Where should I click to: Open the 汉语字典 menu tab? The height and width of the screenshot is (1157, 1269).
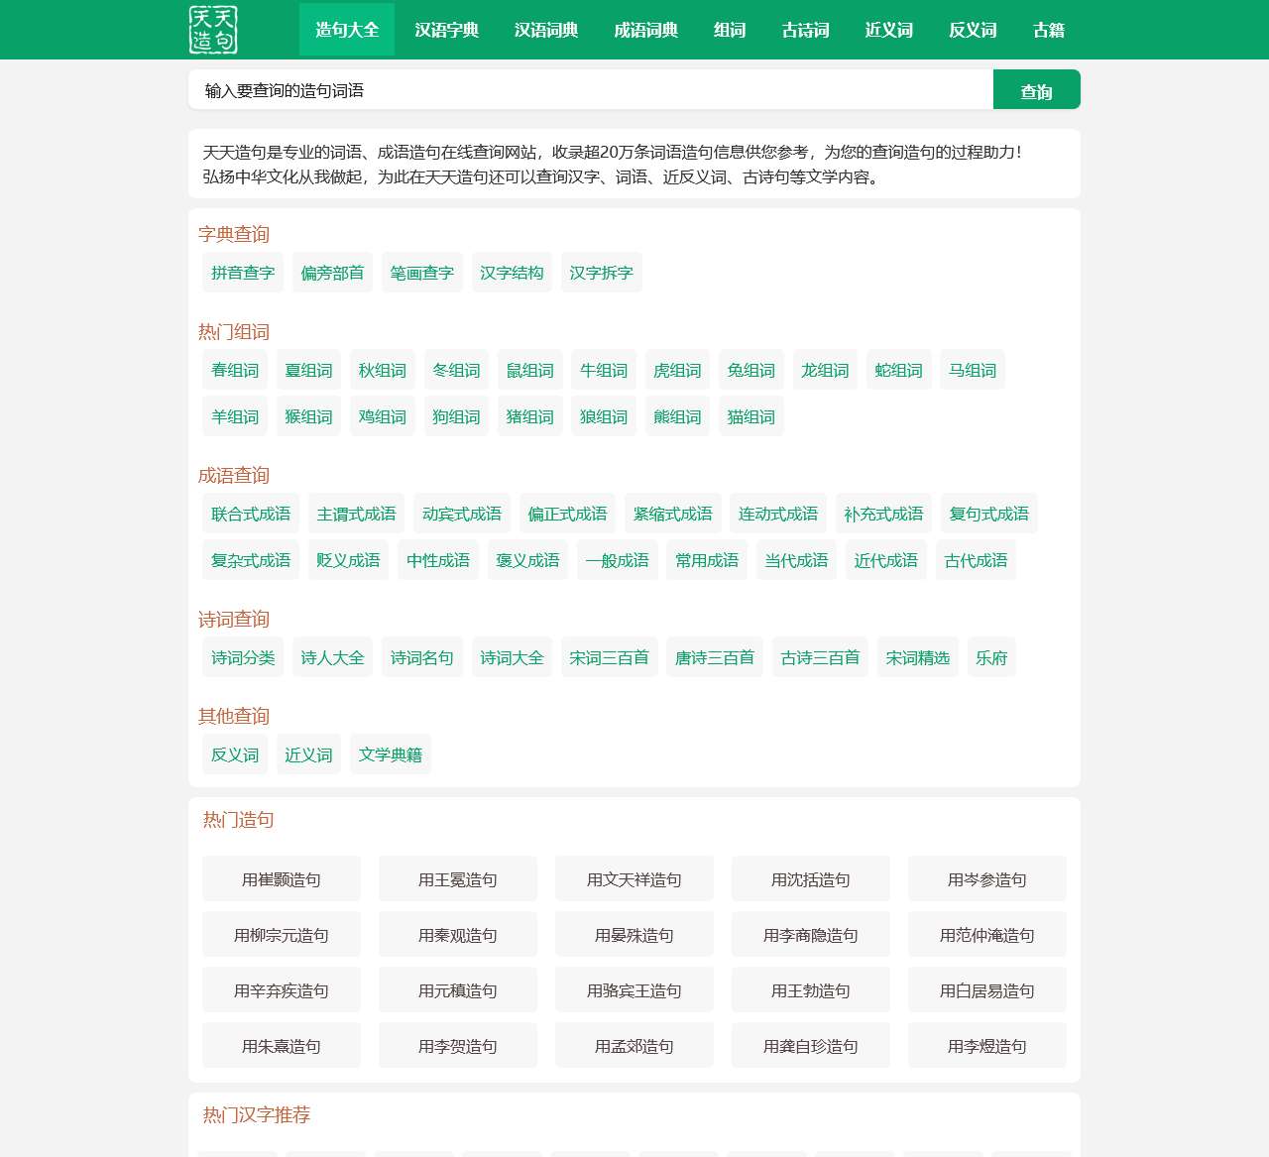[446, 30]
